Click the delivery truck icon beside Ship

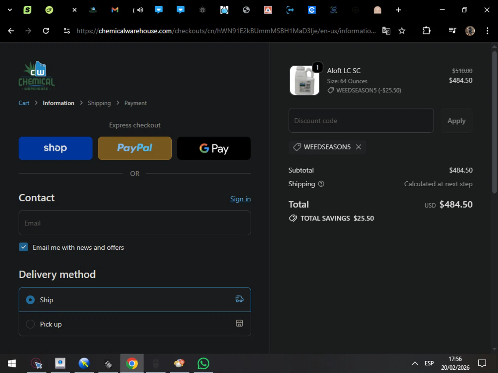[x=239, y=299]
